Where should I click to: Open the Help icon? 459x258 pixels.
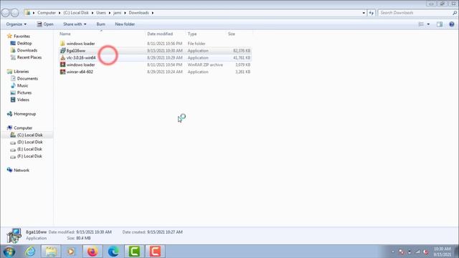(x=452, y=24)
